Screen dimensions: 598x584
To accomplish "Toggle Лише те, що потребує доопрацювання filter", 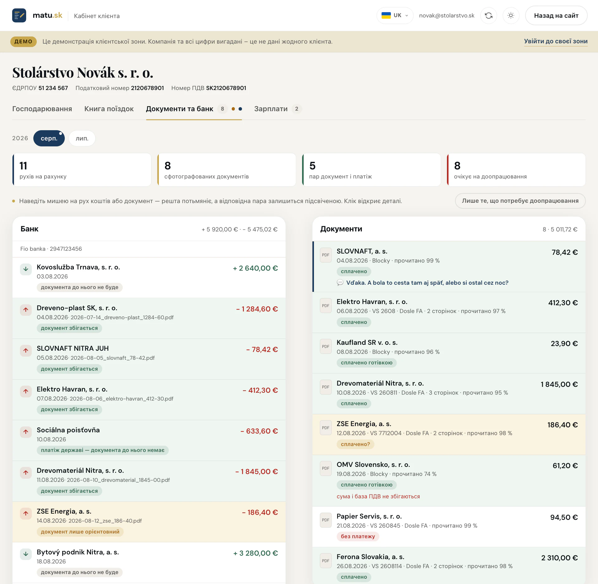I will coord(520,201).
